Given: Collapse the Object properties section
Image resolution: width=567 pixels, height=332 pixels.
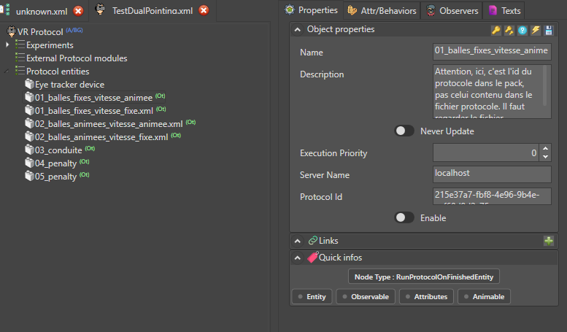Looking at the screenshot, I should [297, 30].
